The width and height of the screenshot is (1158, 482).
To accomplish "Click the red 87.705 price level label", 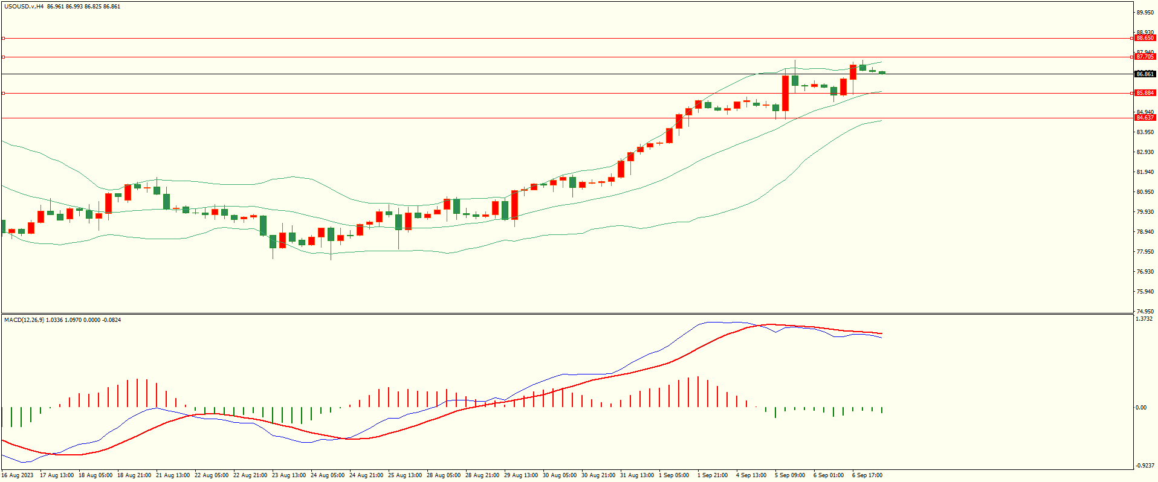I will click(1145, 57).
